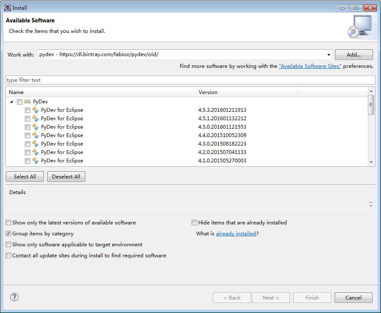Click the Add... button
This screenshot has height=313, width=381.
(354, 55)
